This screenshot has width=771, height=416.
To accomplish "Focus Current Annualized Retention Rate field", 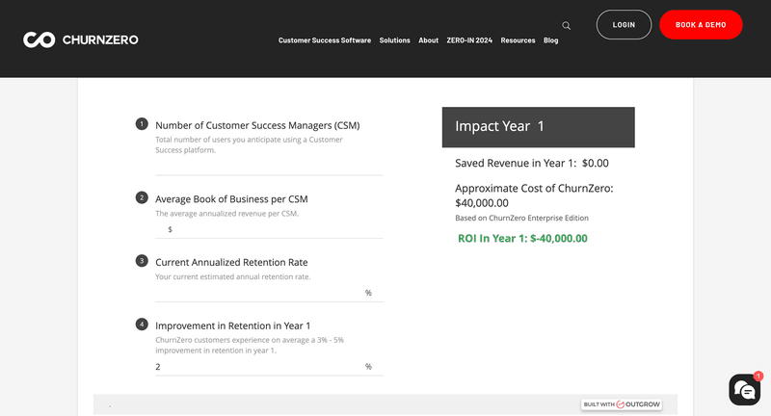I will coord(258,293).
